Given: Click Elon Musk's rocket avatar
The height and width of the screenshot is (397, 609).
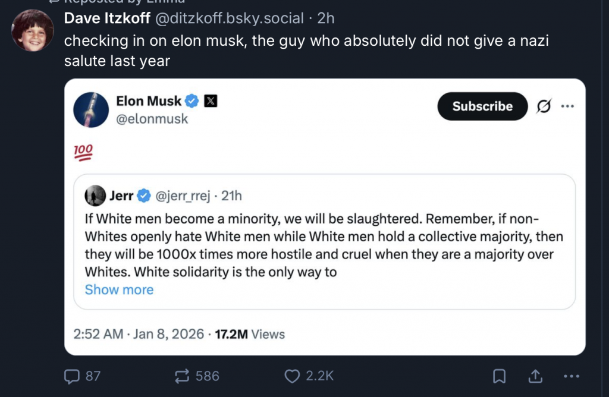Looking at the screenshot, I should [91, 110].
